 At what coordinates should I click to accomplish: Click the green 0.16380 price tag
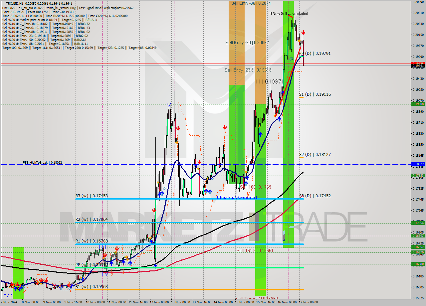(418, 264)
